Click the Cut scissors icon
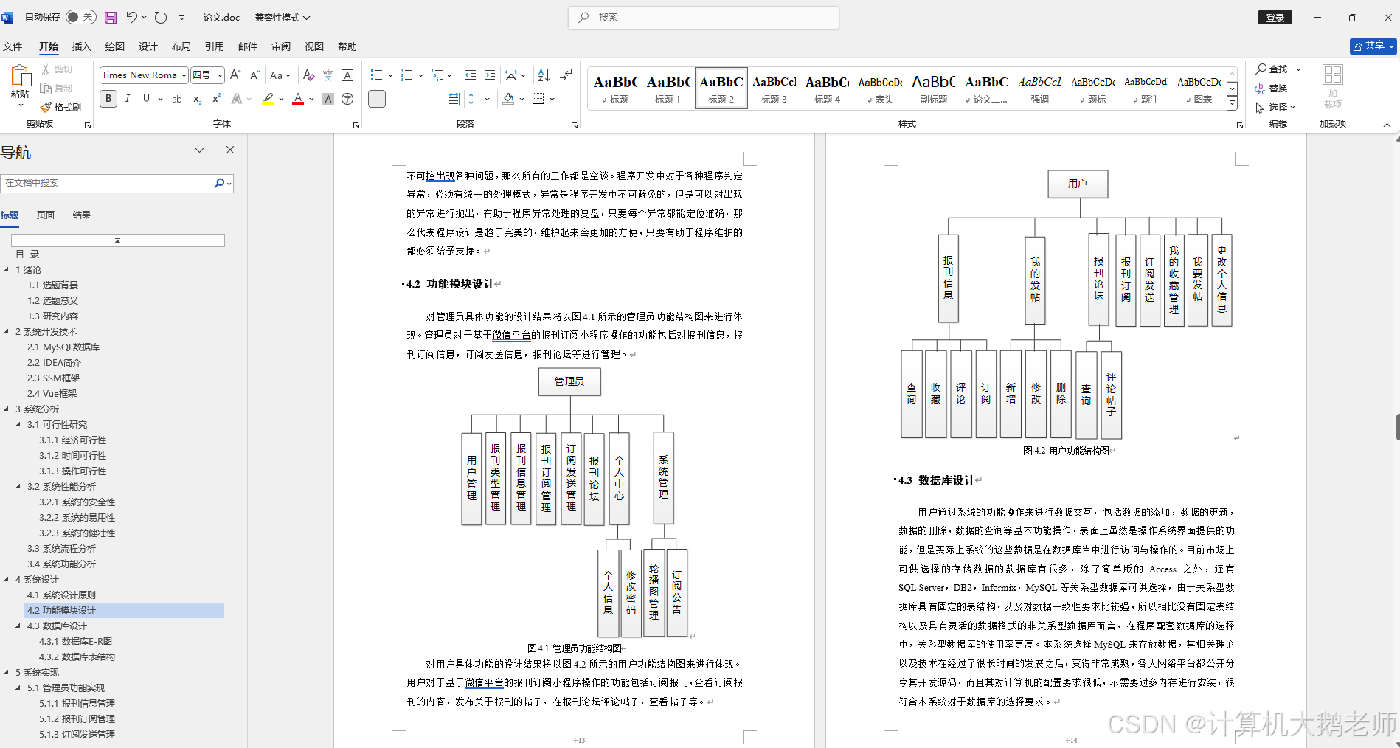The width and height of the screenshot is (1400, 748). click(x=46, y=69)
